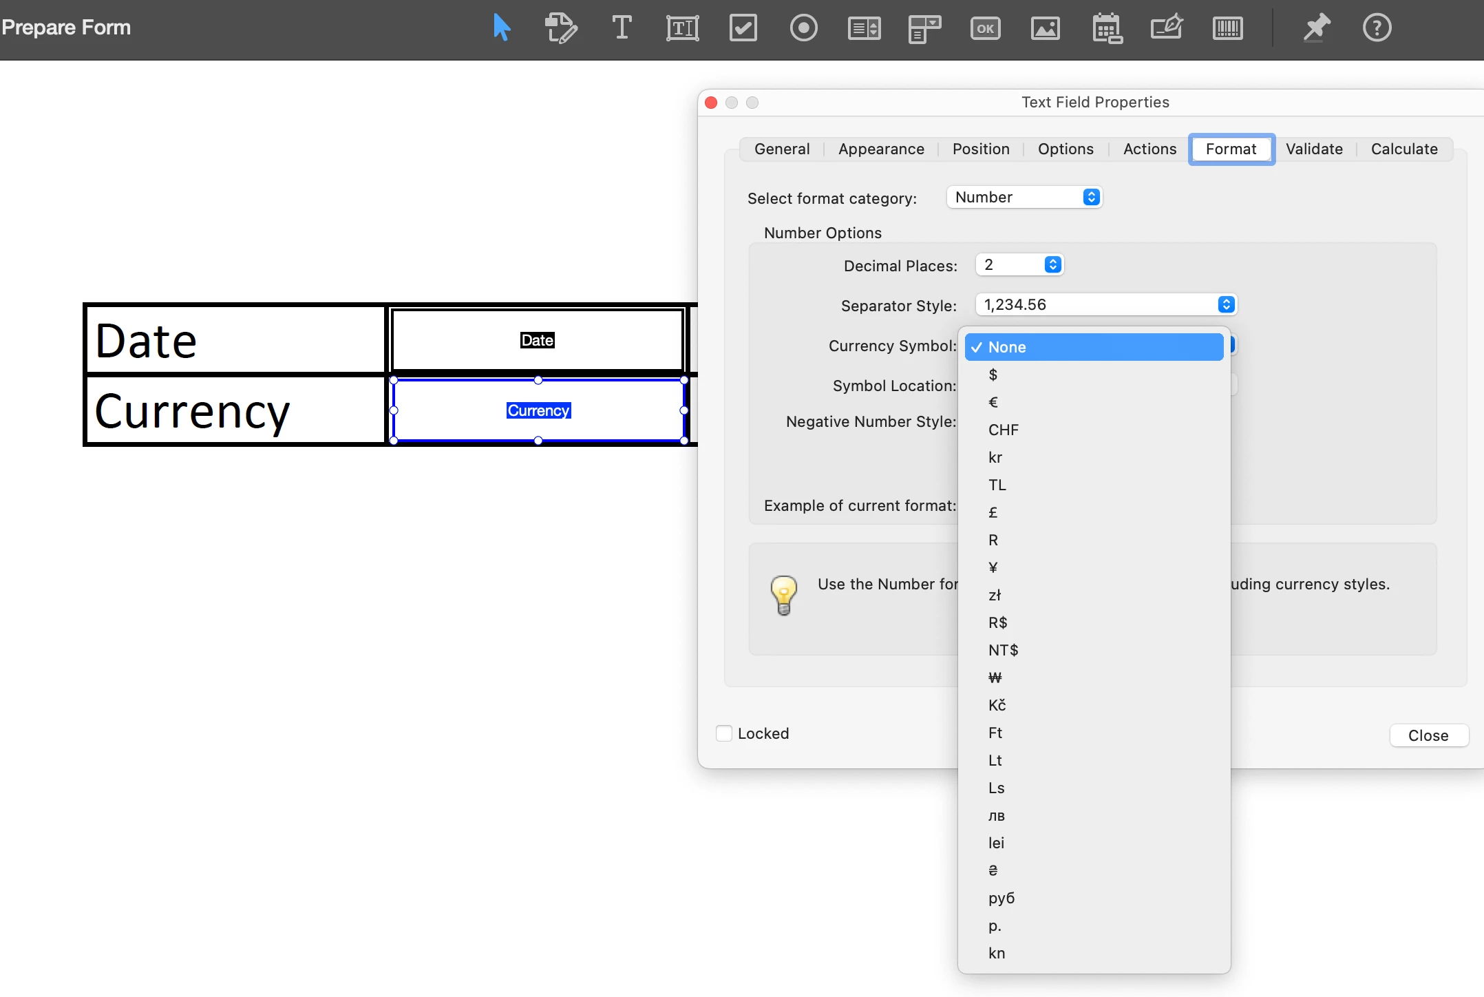Open the help question mark icon
This screenshot has height=997, width=1484.
click(1377, 28)
